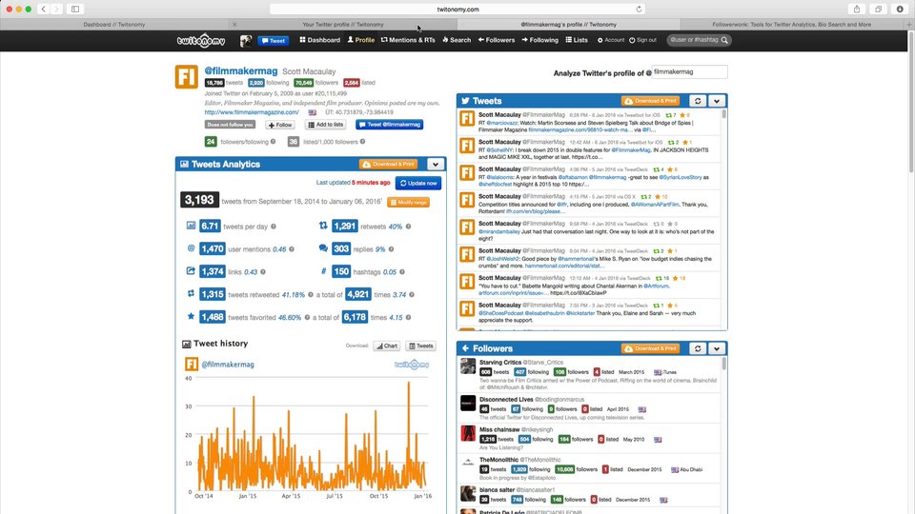The width and height of the screenshot is (915, 514).
Task: Open Disconnected Lives follower profile
Action: click(506, 400)
